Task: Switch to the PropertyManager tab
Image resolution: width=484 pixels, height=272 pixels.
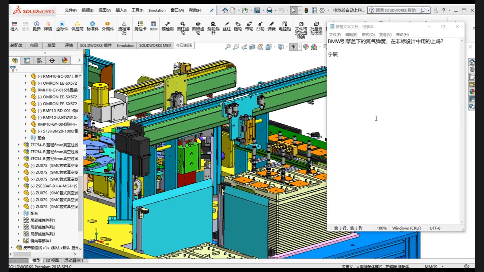Action: 27,60
